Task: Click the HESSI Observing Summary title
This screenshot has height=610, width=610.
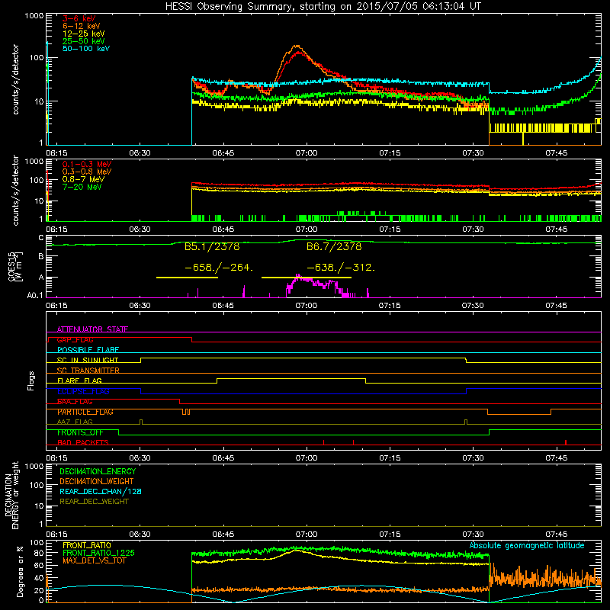Action: [323, 7]
